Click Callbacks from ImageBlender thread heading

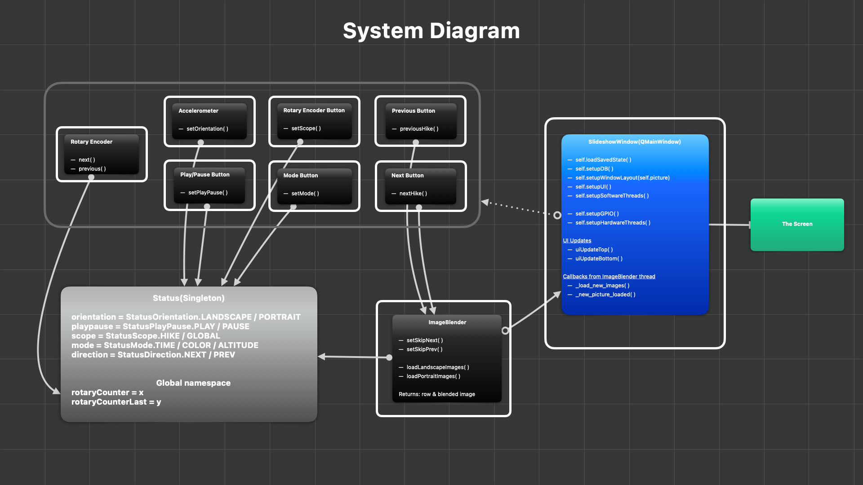[609, 277]
